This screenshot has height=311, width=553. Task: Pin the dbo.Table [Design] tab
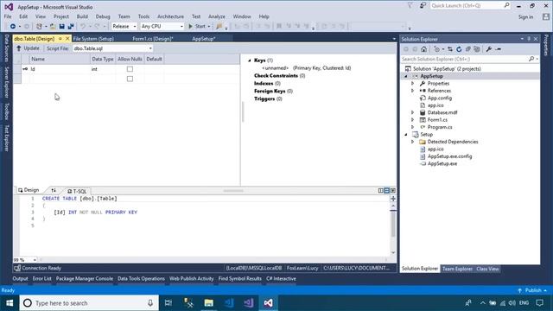[60, 38]
